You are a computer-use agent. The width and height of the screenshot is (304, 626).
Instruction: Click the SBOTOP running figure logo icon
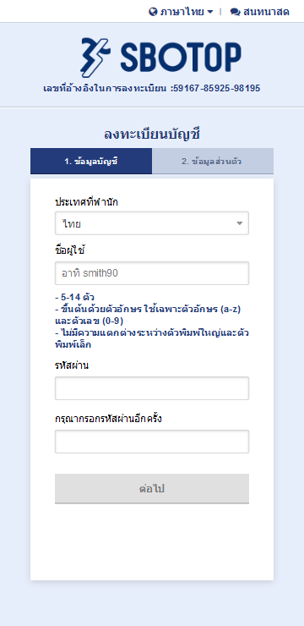[95, 58]
